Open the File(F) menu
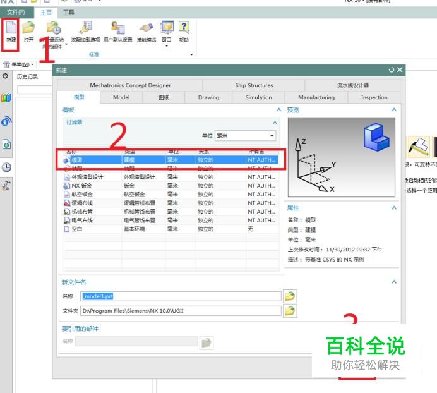Image resolution: width=437 pixels, height=393 pixels. [16, 12]
